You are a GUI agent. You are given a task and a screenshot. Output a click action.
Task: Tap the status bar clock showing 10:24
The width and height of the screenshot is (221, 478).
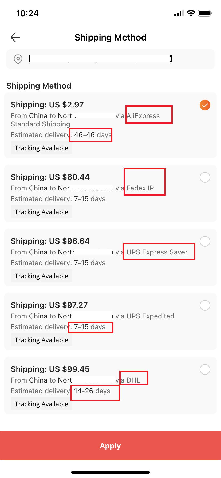27,13
